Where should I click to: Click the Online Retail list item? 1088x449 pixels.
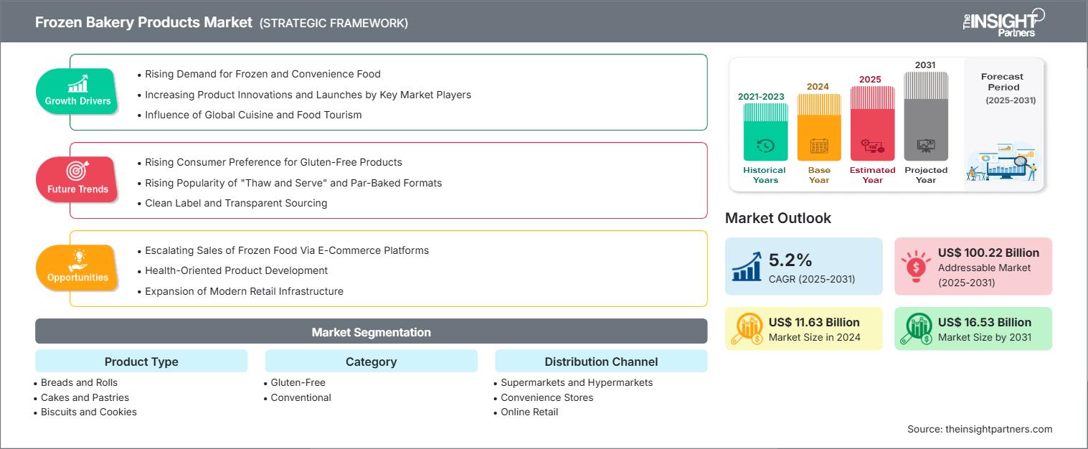coord(529,412)
